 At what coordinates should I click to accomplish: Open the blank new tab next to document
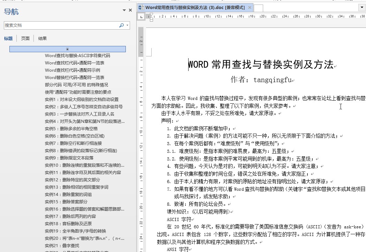click(x=258, y=8)
